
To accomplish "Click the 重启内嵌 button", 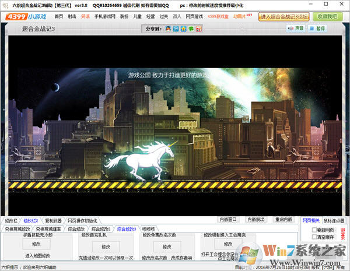I will (283, 220).
